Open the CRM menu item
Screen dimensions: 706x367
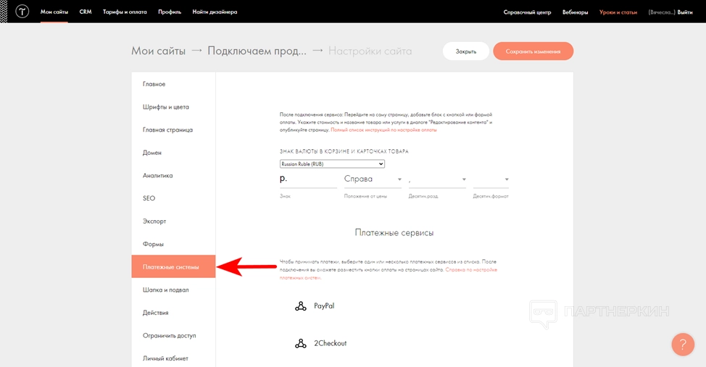[x=86, y=12]
